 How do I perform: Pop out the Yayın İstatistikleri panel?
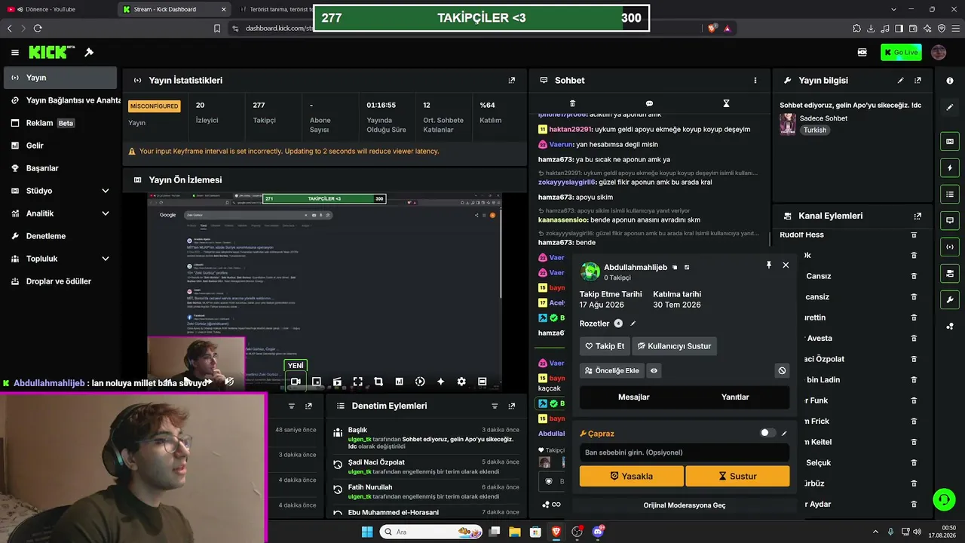pyautogui.click(x=512, y=80)
